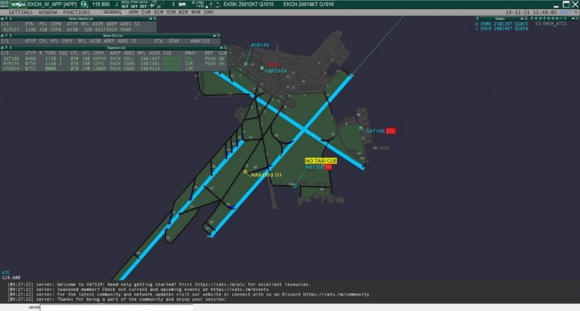Select the SAT186 aircraft target symbol
The height and width of the screenshot is (311, 580).
[360, 128]
